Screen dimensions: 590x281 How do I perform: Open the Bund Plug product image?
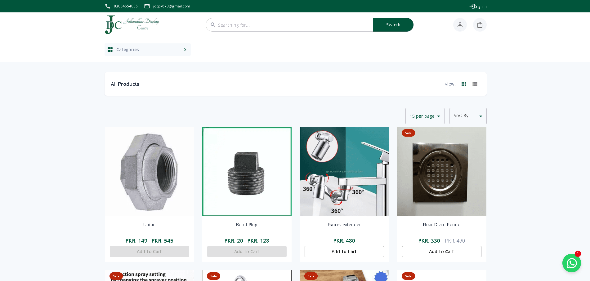(x=247, y=172)
